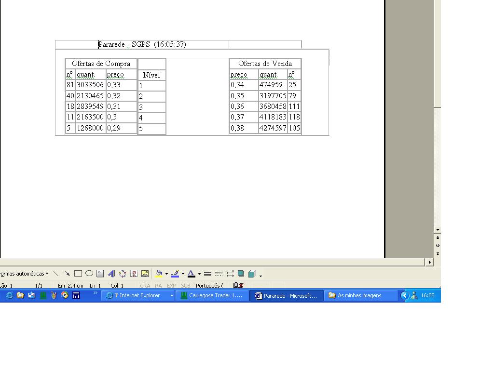494x370 pixels.
Task: Switch to As minhas imagens window
Action: pyautogui.click(x=361, y=295)
